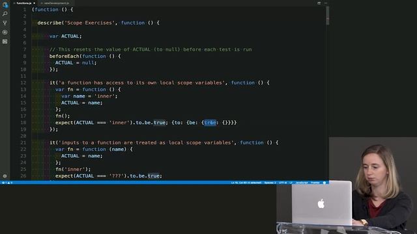Viewport: 417px width, 234px height.
Task: Click the comment on line 7
Action: coord(151,49)
